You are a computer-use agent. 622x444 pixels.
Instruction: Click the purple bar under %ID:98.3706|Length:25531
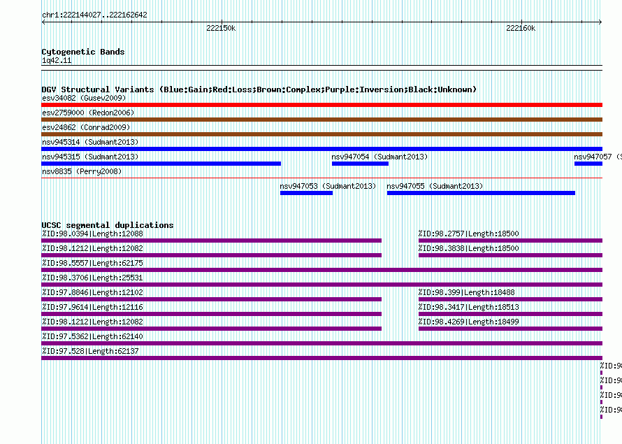321,285
